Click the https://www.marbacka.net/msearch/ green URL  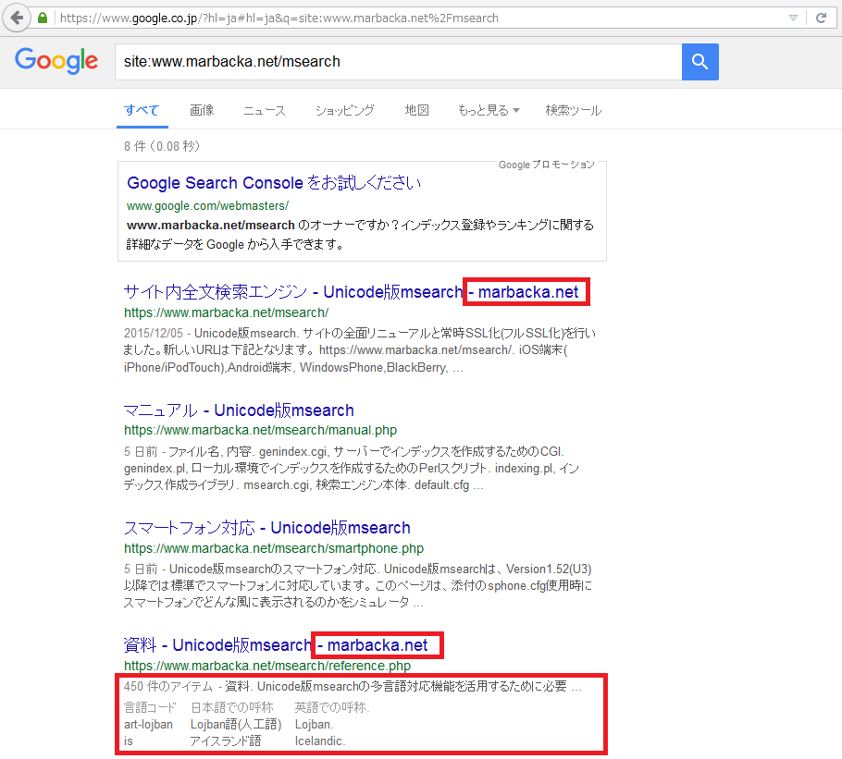coord(226,312)
